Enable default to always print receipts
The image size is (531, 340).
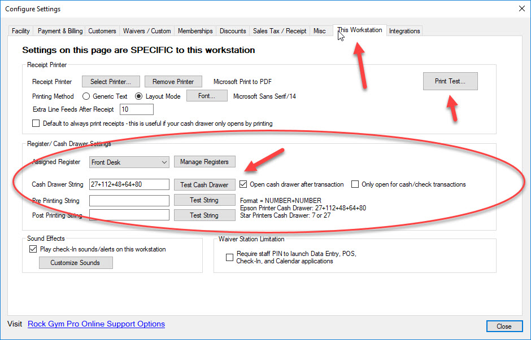point(36,123)
